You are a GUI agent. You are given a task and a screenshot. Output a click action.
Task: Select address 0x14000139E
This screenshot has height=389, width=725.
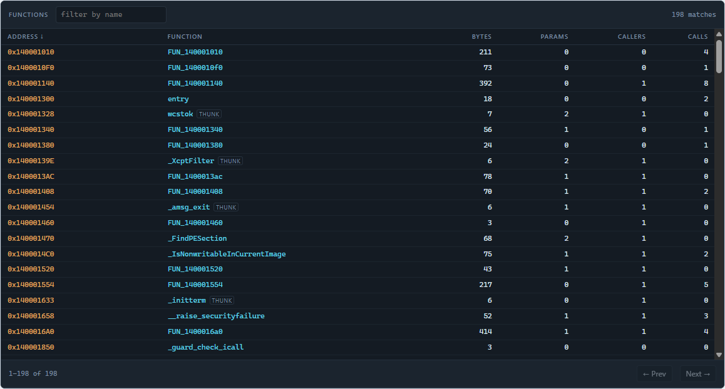click(31, 161)
